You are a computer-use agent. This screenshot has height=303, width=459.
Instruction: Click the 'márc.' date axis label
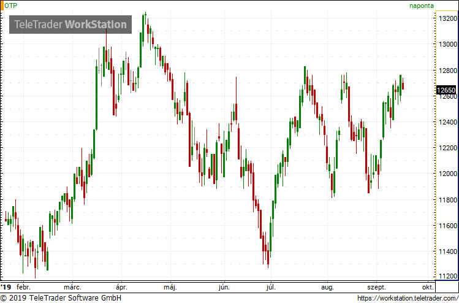tap(72, 287)
